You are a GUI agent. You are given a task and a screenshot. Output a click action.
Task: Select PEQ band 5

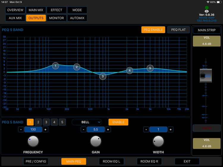(x=62, y=122)
